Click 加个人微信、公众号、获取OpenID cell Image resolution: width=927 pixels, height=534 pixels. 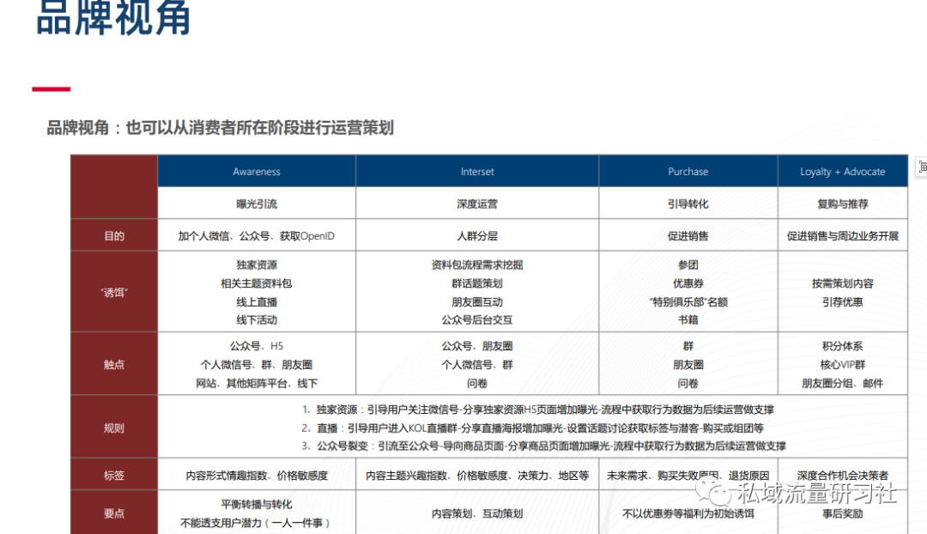coord(257,236)
